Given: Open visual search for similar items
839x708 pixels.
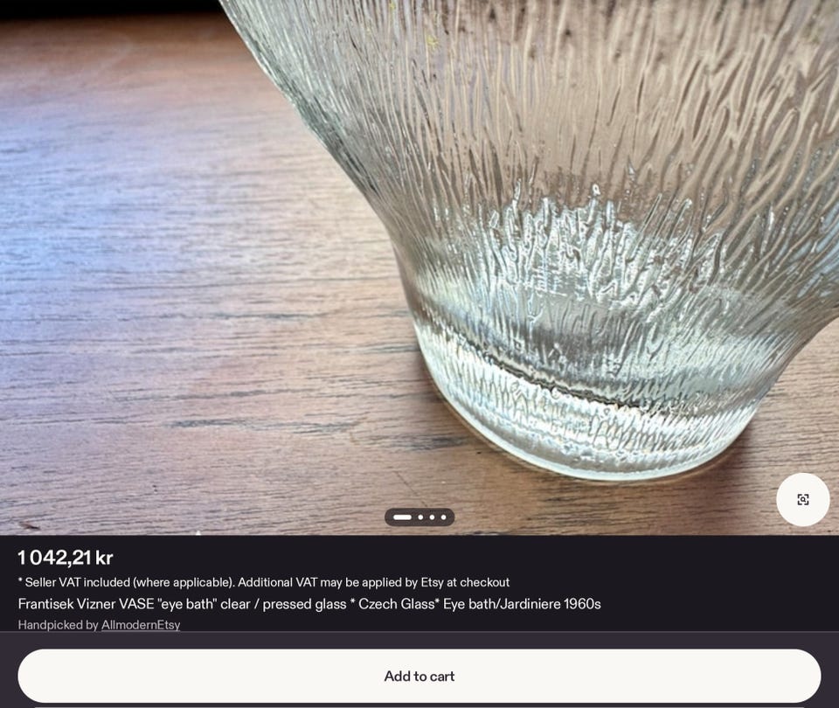Looking at the screenshot, I should pos(802,499).
